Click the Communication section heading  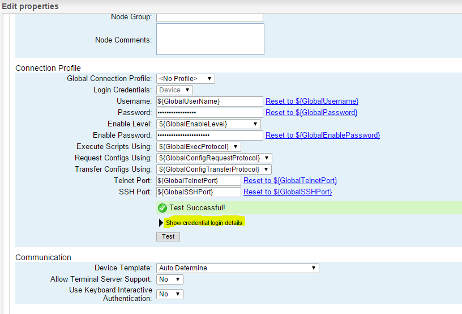[43, 257]
